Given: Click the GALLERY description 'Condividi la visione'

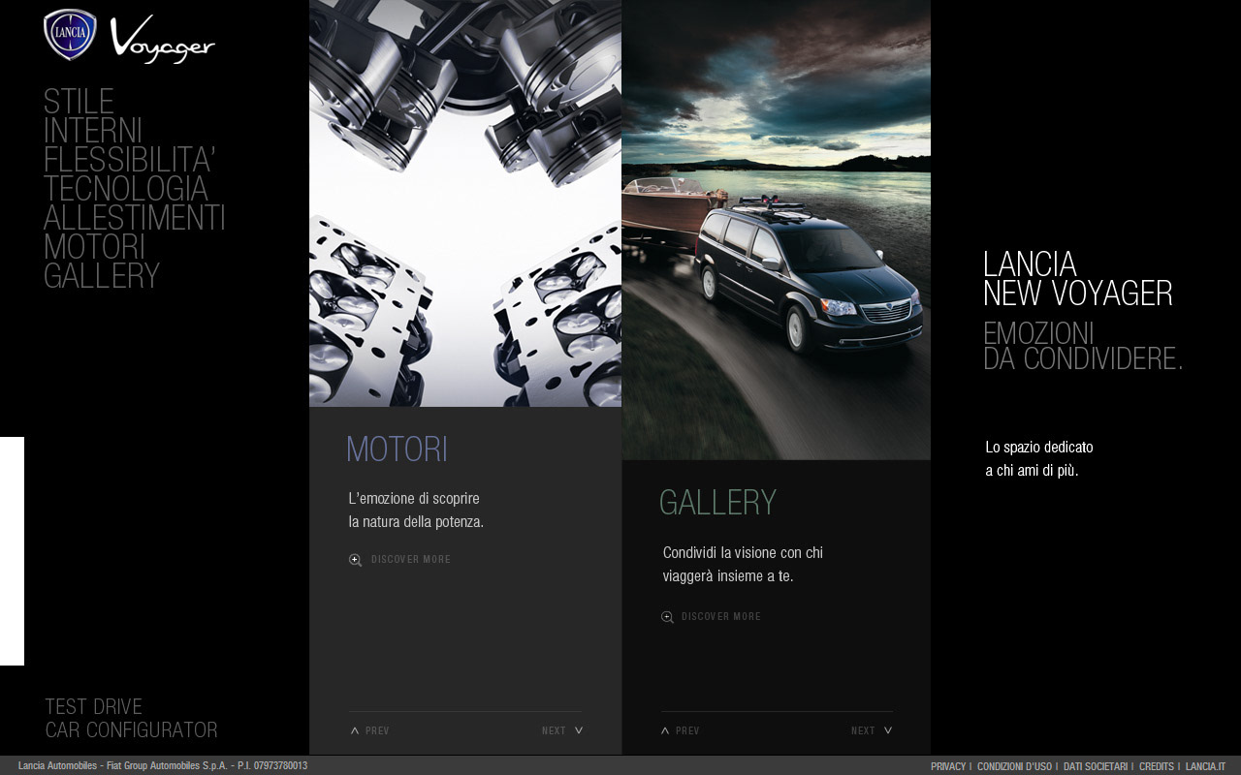Looking at the screenshot, I should coord(743,565).
